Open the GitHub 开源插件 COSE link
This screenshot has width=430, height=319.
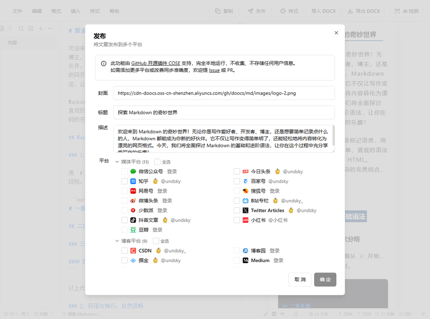[x=155, y=64]
